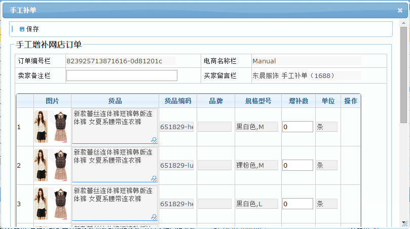Click the 订单编号栏 order number field

121,61
